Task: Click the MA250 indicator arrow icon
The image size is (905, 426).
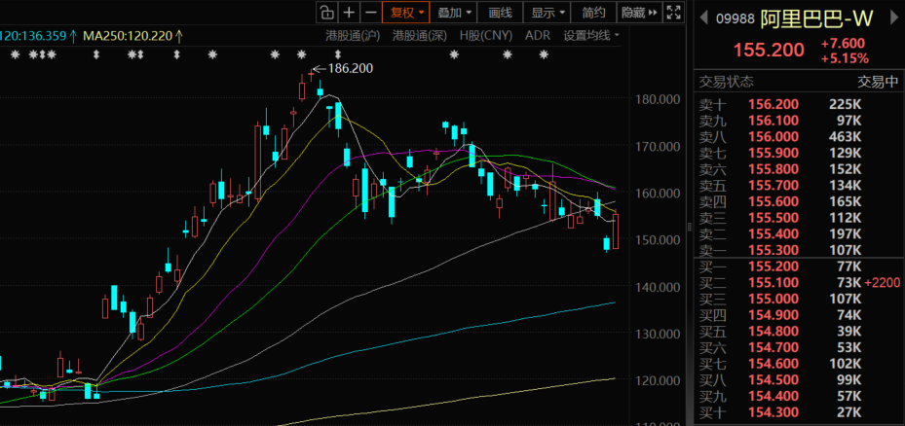Action: coord(179,36)
